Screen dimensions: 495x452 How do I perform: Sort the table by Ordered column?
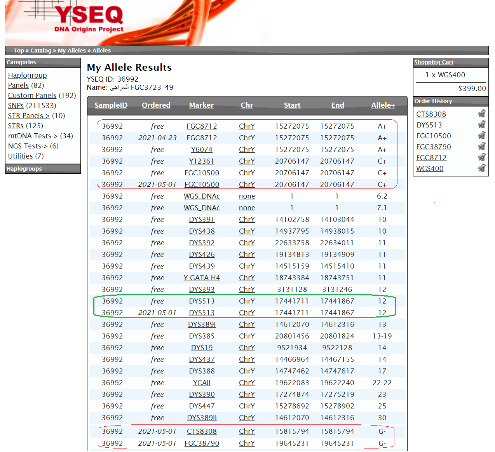(x=156, y=105)
